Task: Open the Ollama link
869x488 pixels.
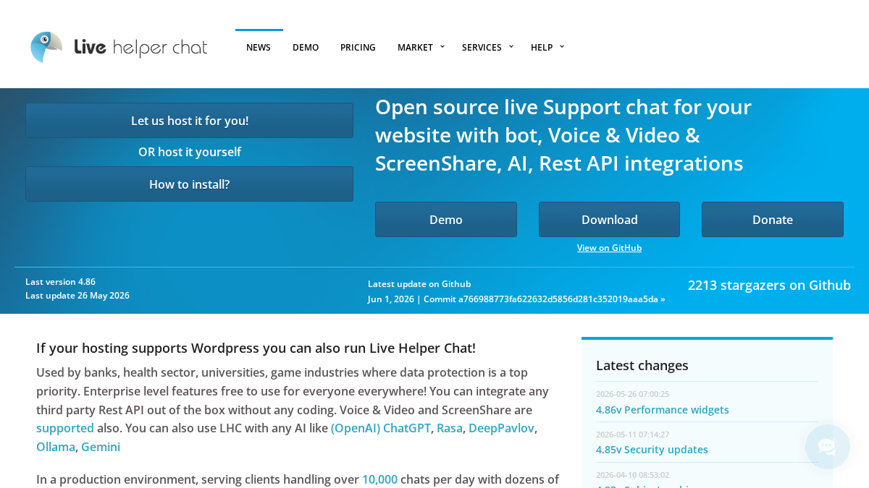Action: pos(56,447)
